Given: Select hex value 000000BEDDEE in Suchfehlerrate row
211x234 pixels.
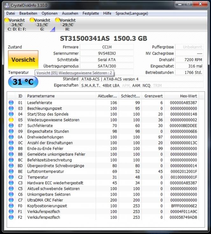Looking at the screenshot, I should [183, 126].
